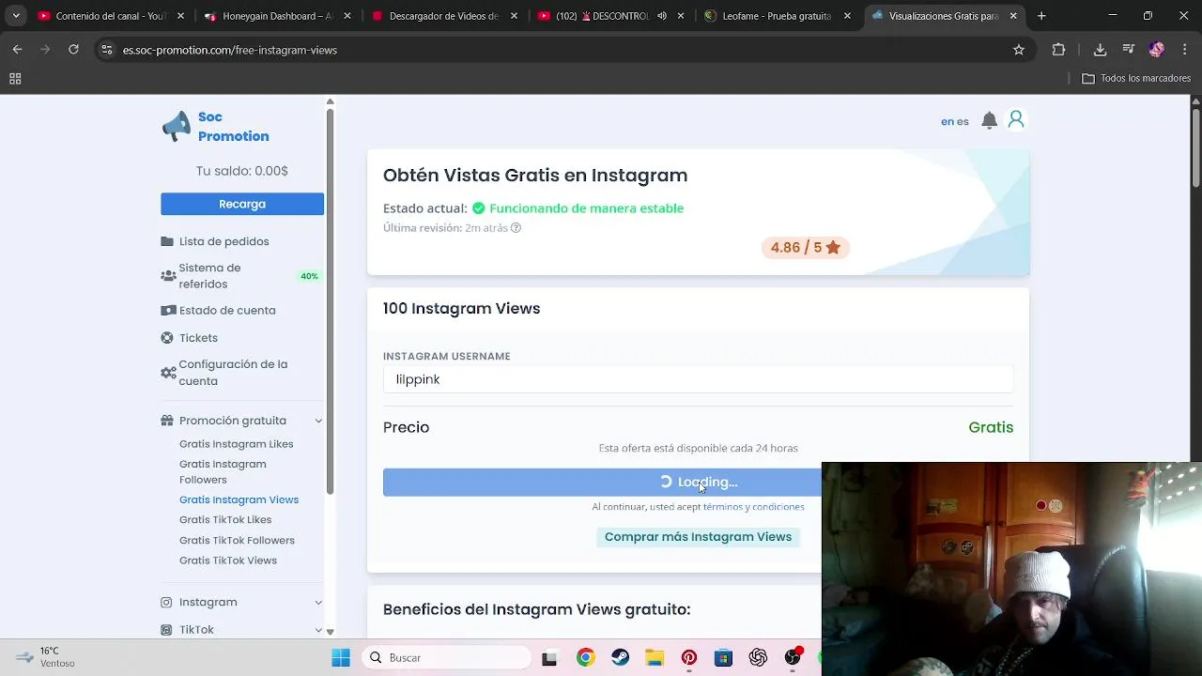
Task: Go back to the previous page
Action: click(x=18, y=50)
